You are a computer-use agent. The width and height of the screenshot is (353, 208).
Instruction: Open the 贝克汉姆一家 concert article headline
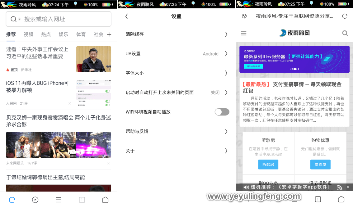tap(59, 121)
